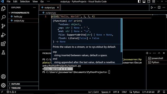Click the VS Code logo icon

[x=2, y=2]
